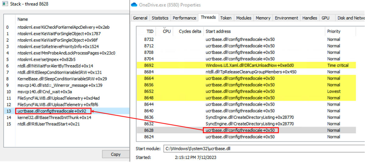Select the GPU tab
The height and width of the screenshot is (163, 365).
(325, 18)
